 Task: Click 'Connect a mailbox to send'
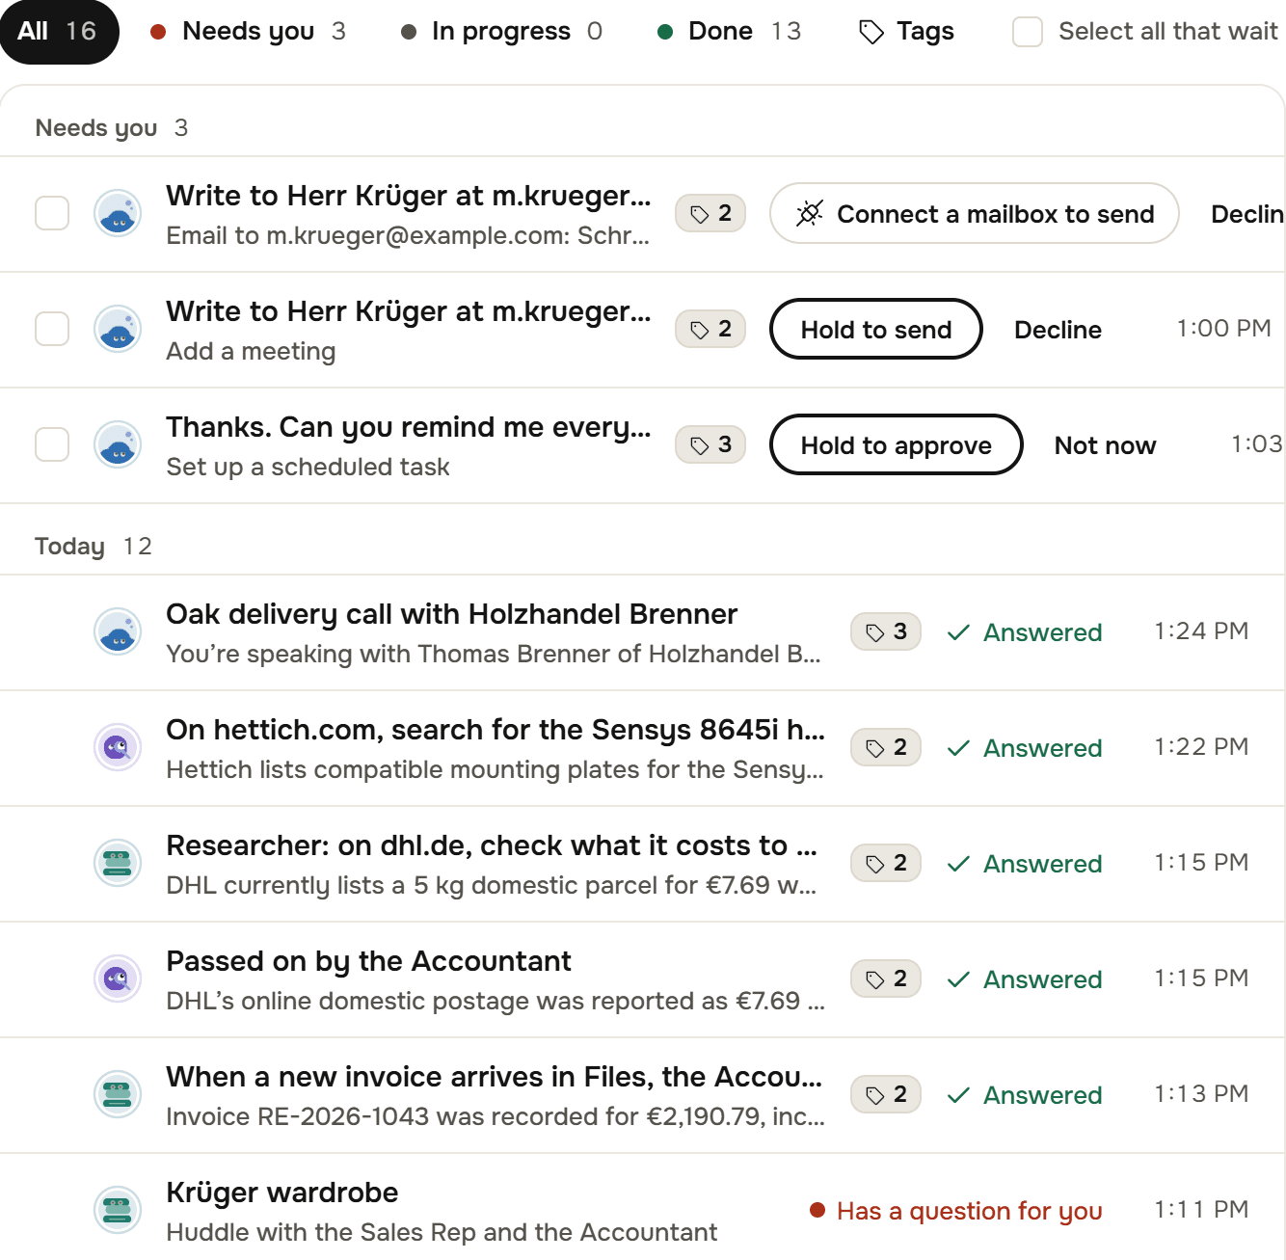(975, 213)
